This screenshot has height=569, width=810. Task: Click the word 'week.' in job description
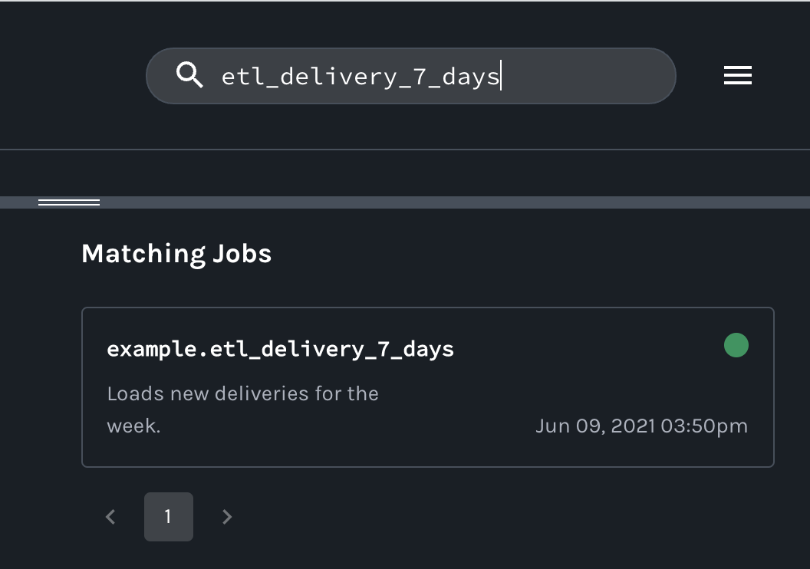tap(133, 426)
